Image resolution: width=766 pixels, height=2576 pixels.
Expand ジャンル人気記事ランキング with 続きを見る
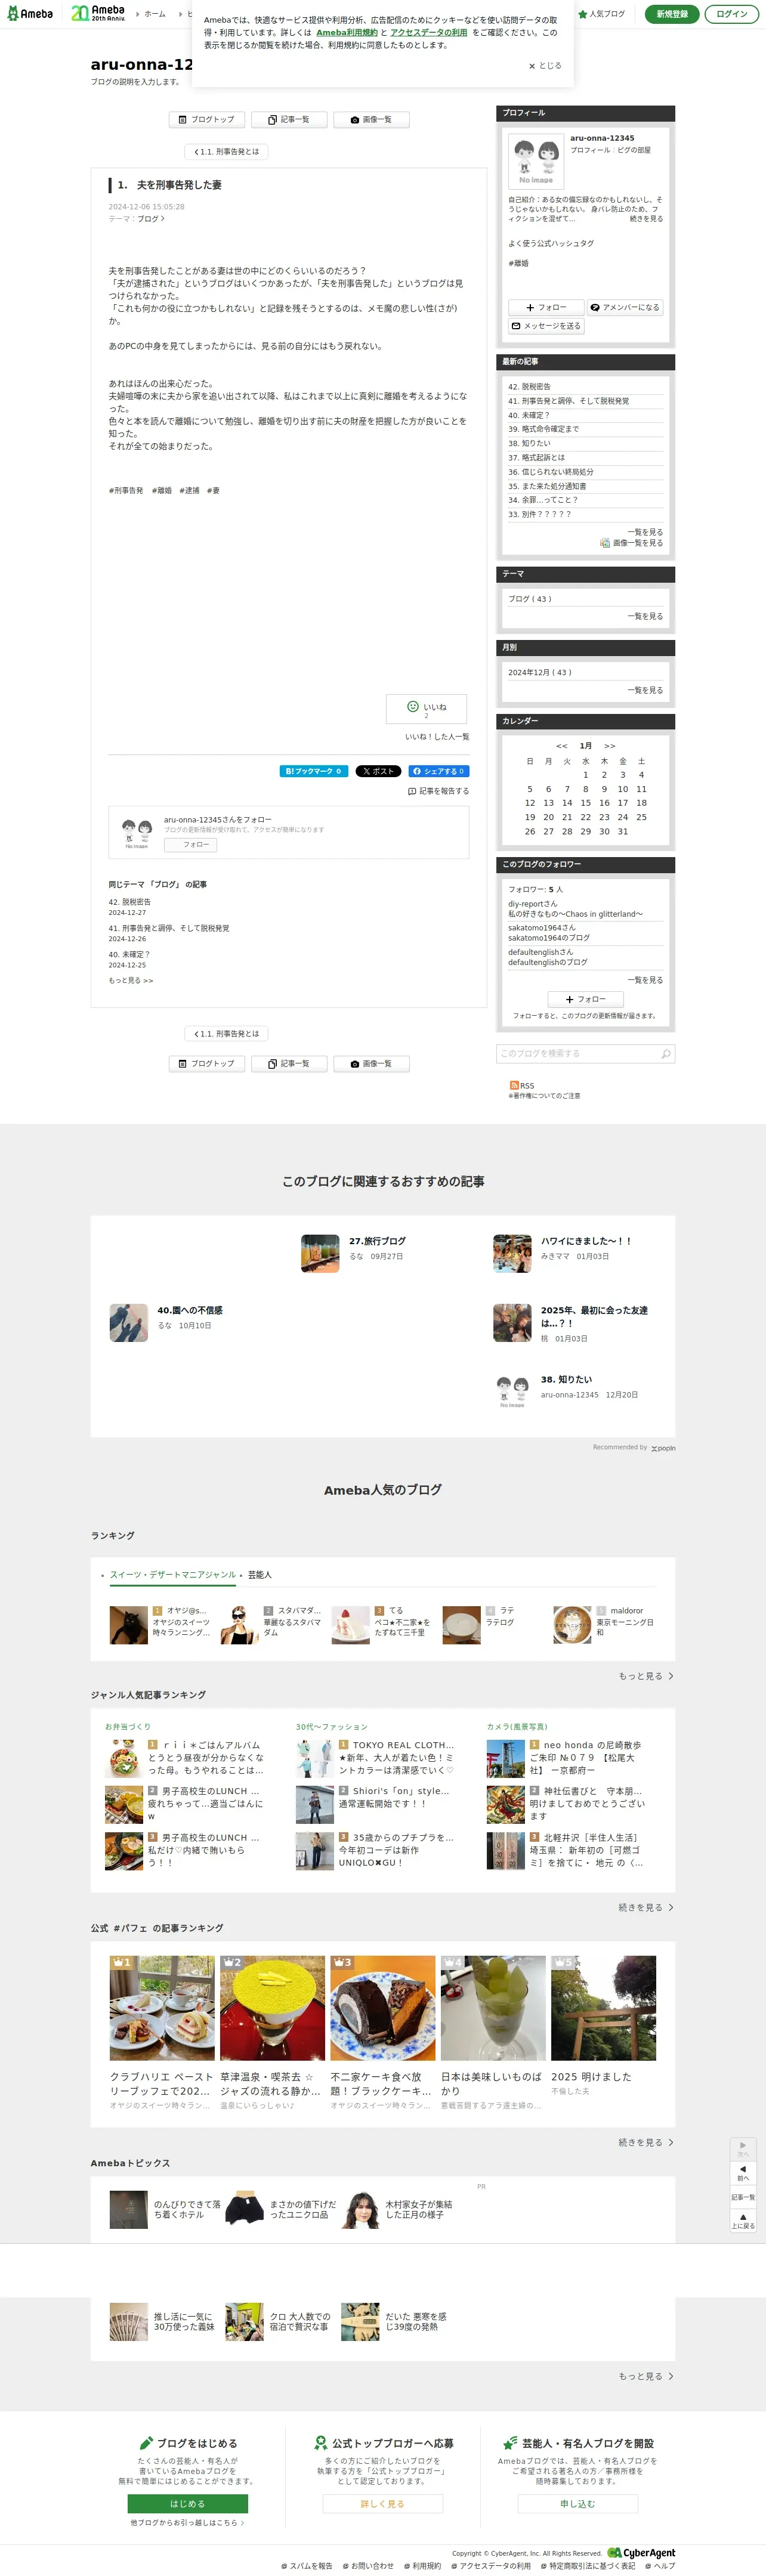click(x=646, y=1908)
